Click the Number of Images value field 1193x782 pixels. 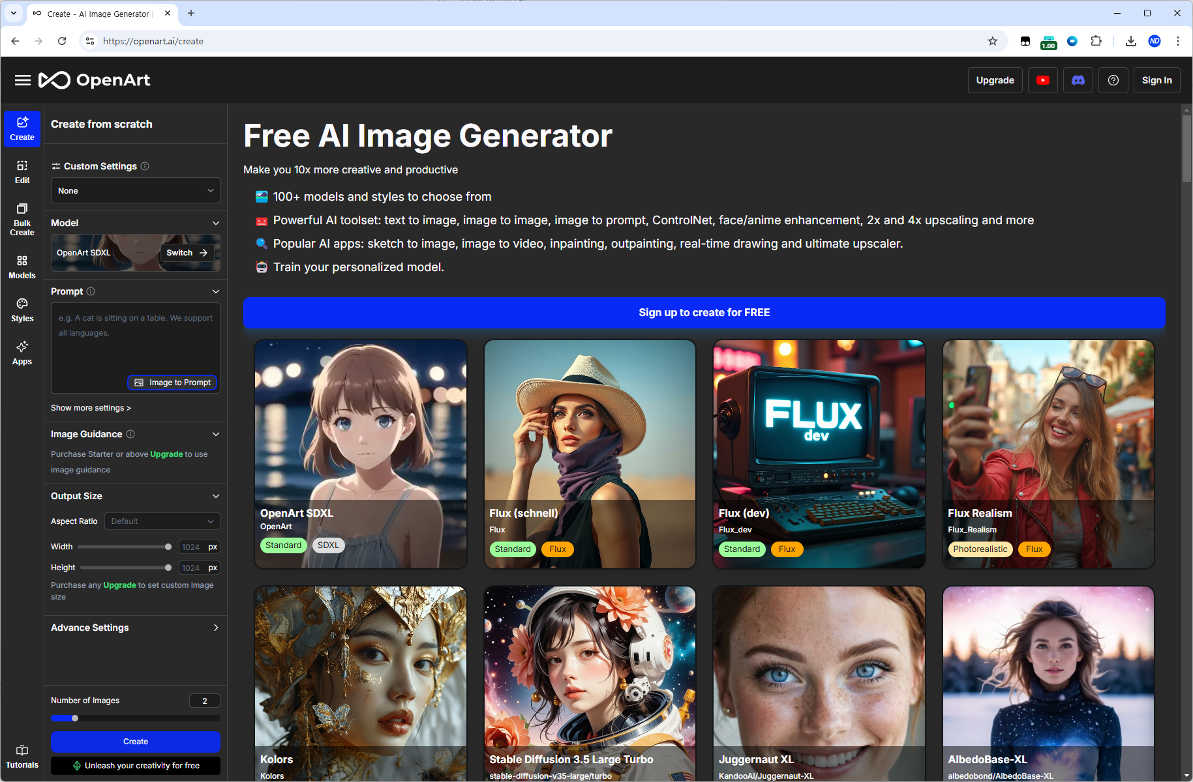tap(205, 701)
